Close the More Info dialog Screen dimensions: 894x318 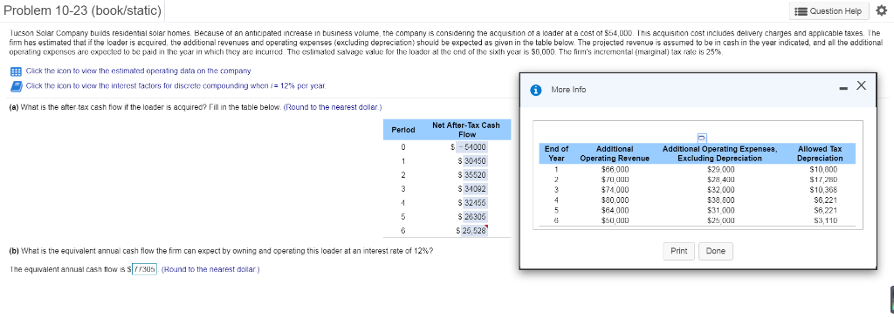pos(861,86)
